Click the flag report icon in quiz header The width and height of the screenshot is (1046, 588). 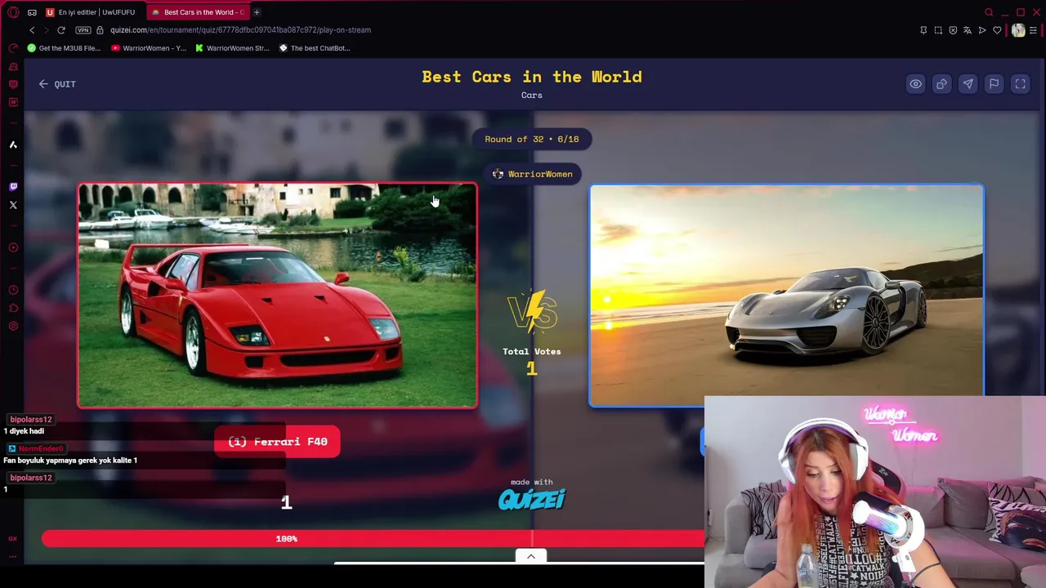[x=994, y=84]
